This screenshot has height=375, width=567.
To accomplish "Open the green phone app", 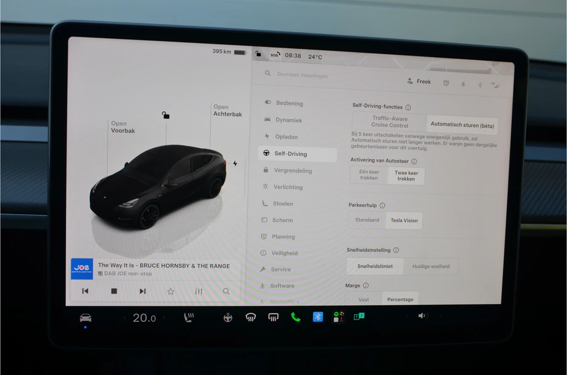I will click(296, 317).
